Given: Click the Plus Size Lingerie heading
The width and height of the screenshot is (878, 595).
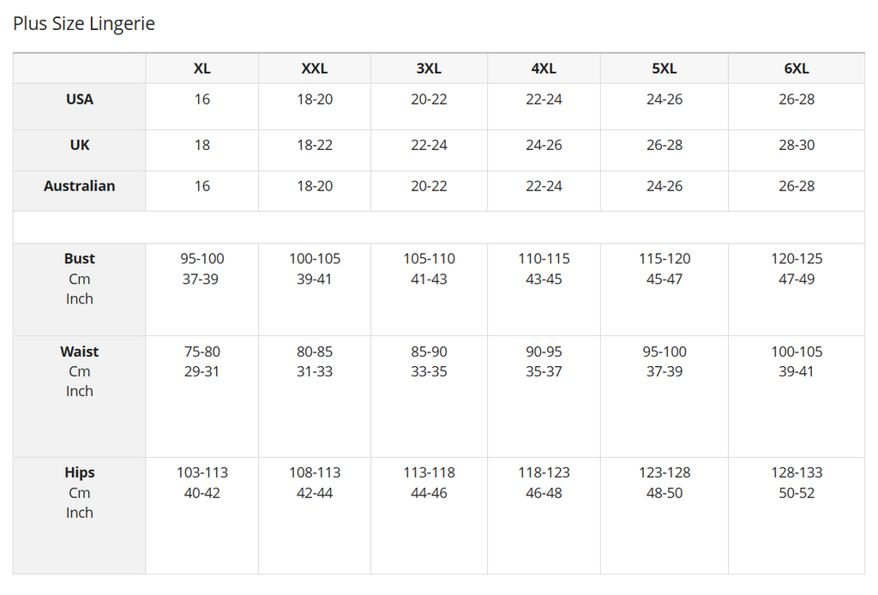Looking at the screenshot, I should tap(84, 24).
